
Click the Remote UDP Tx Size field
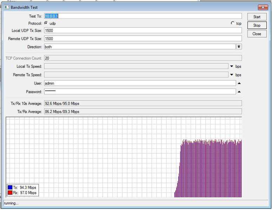coord(142,38)
